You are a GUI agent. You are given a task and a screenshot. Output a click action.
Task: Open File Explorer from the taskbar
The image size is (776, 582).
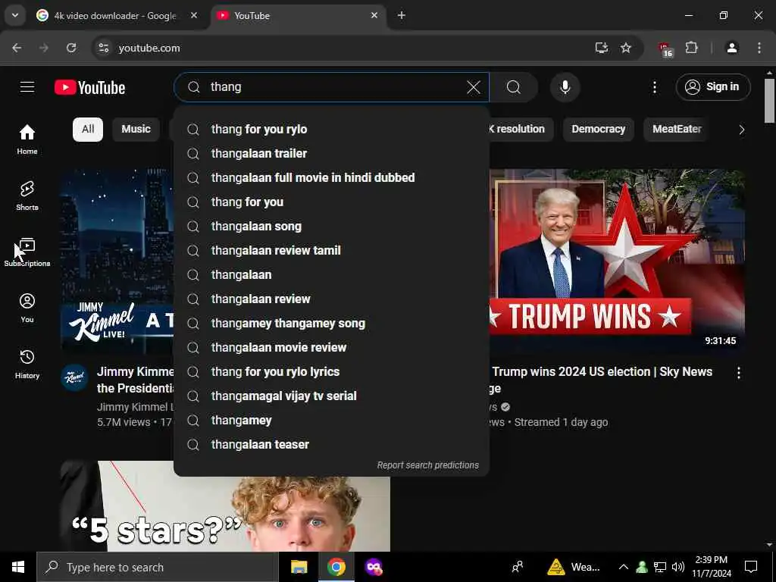click(299, 567)
